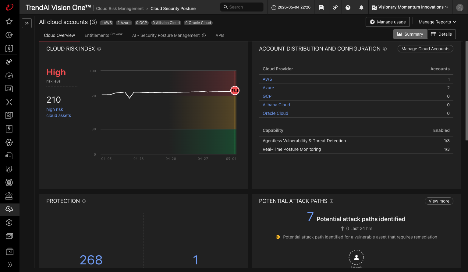Click the 0 Alibaba Cloud badge
The width and height of the screenshot is (468, 272).
tap(166, 23)
